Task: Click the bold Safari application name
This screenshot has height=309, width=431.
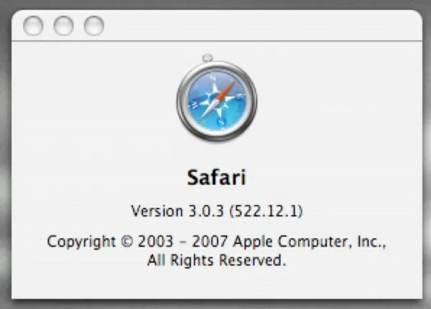Action: (x=216, y=176)
